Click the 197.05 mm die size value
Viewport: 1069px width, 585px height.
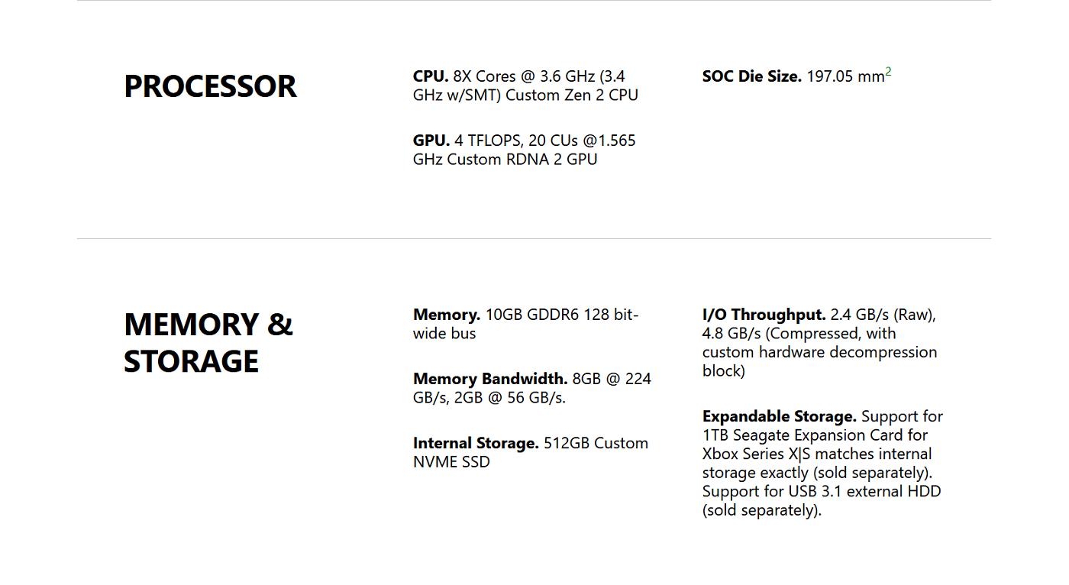(x=845, y=76)
